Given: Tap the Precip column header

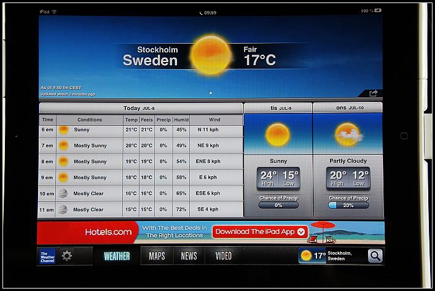Looking at the screenshot, I should pyautogui.click(x=163, y=120).
